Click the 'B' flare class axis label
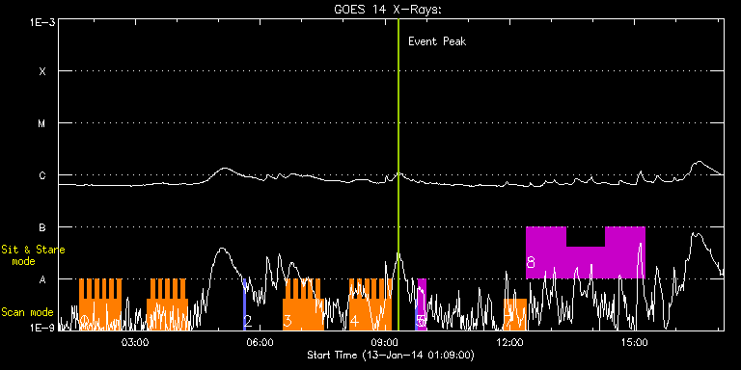This screenshot has width=741, height=370. click(42, 227)
